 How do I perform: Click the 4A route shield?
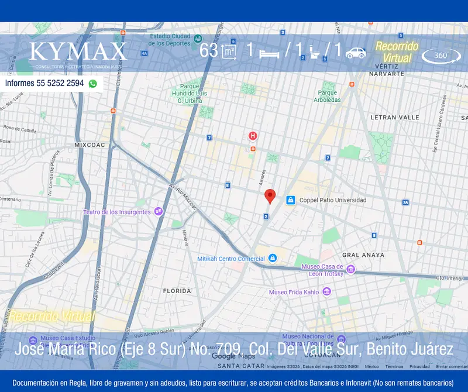pos(144,53)
